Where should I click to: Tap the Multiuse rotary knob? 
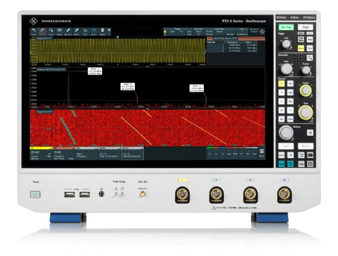pos(286,132)
